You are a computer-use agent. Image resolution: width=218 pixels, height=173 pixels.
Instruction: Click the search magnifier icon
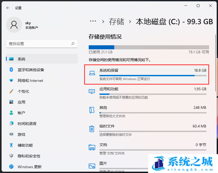(x=73, y=44)
